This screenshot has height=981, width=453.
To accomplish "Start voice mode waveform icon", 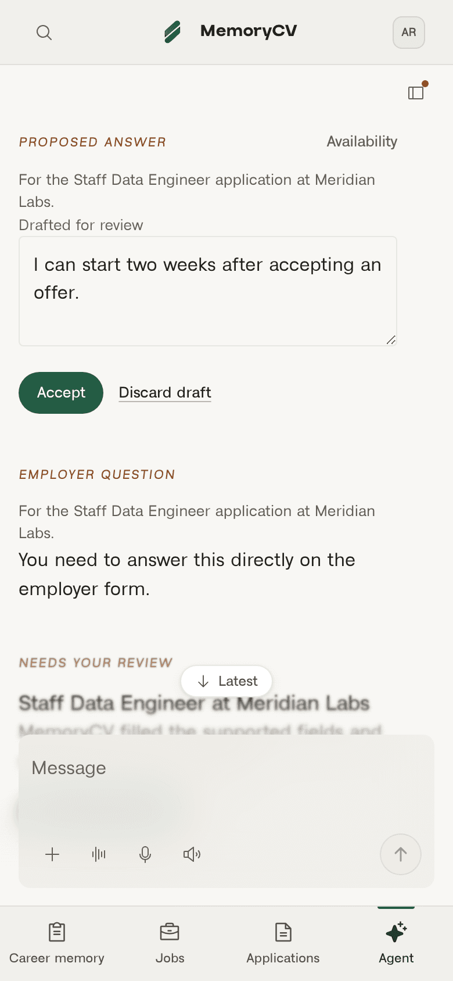I will point(99,854).
